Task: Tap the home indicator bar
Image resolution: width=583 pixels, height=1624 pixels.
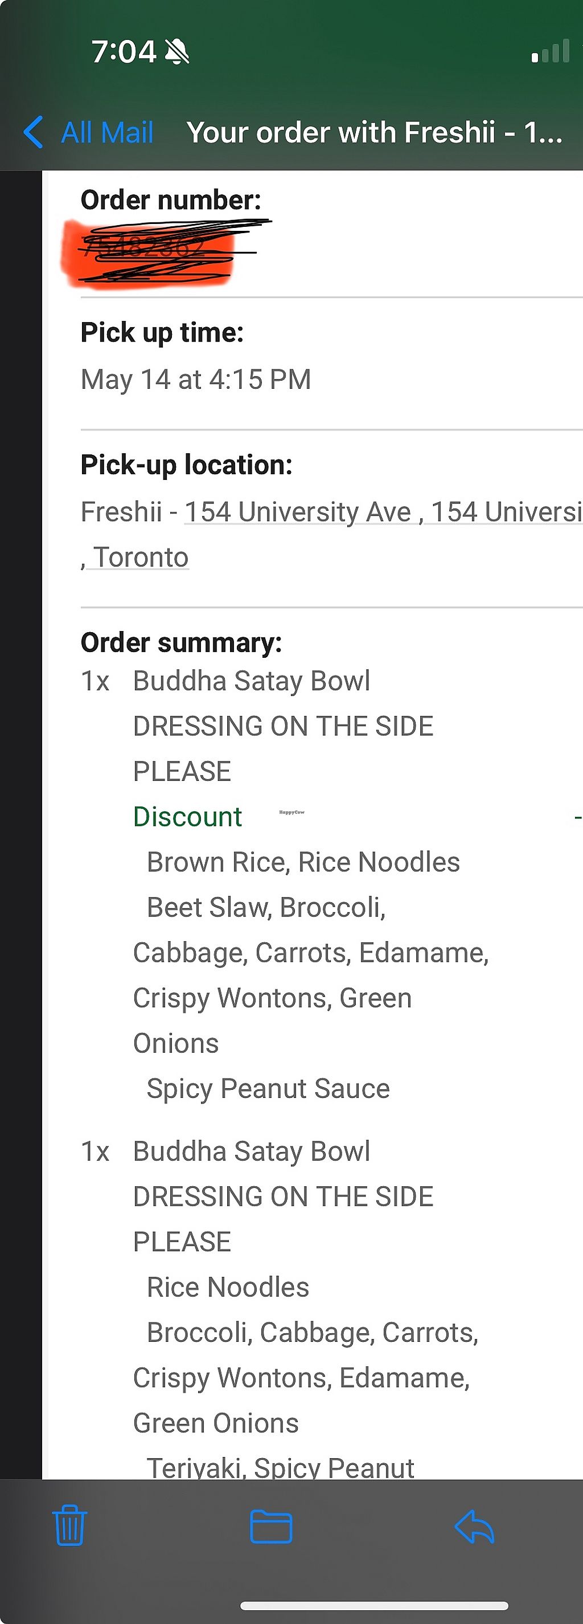Action: click(x=374, y=1605)
